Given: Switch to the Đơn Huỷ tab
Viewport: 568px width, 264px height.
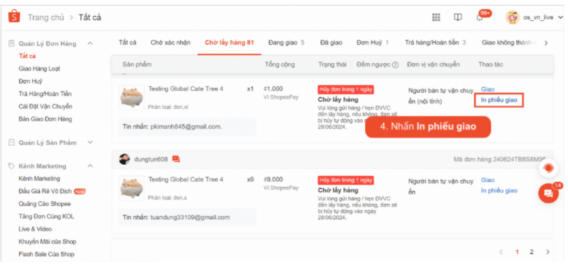Looking at the screenshot, I should (x=373, y=43).
